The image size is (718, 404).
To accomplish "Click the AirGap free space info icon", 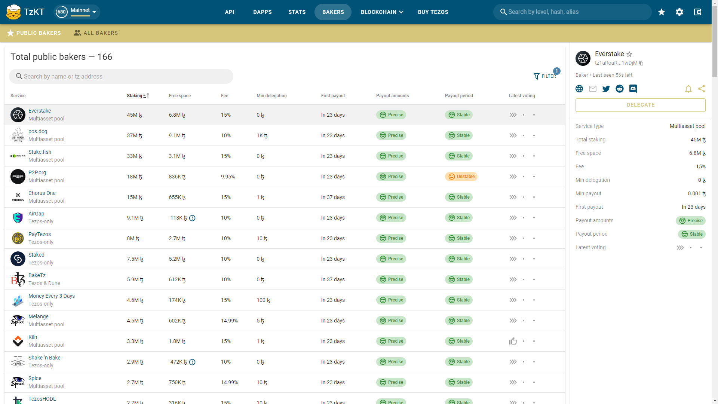I will [x=192, y=218].
